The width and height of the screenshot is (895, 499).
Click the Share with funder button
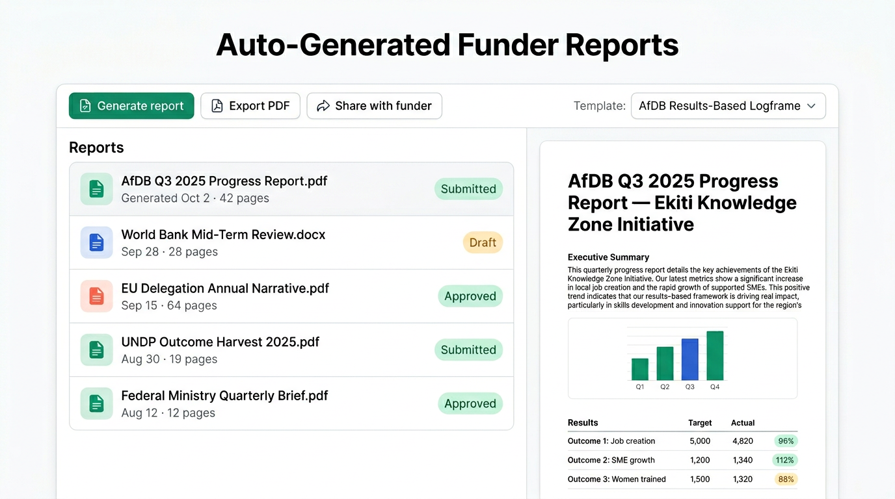coord(375,106)
